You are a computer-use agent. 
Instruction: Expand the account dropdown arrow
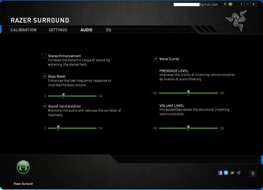click(x=225, y=4)
